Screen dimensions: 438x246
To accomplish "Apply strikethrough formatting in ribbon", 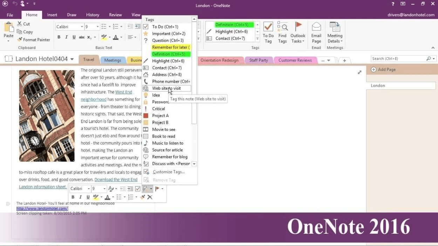I will (x=82, y=37).
